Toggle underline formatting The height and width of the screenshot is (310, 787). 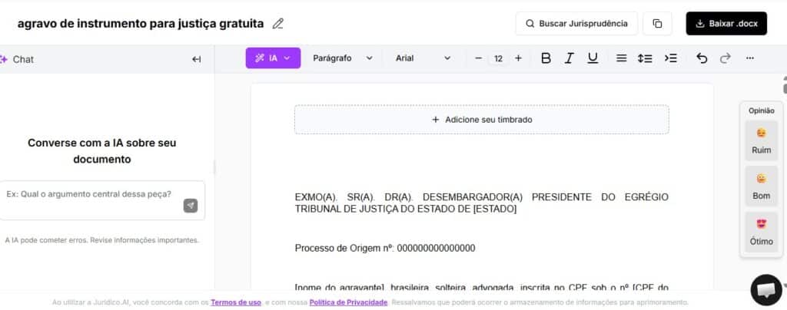click(x=593, y=58)
